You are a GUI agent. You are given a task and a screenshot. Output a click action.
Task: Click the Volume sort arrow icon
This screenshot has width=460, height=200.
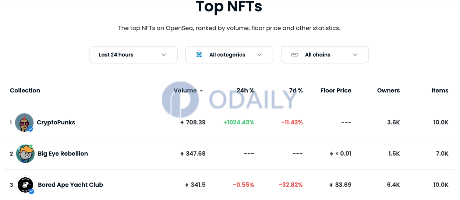[201, 91]
